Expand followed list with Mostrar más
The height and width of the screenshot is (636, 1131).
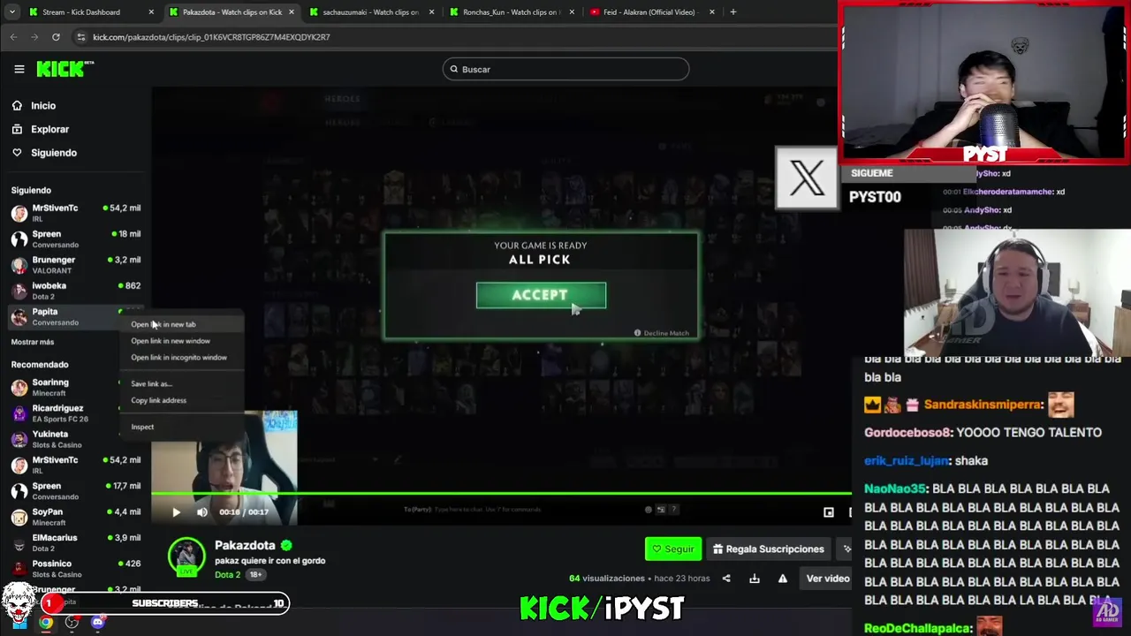tap(33, 342)
